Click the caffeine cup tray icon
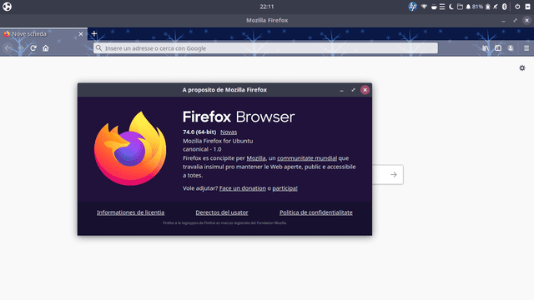The height and width of the screenshot is (300, 534). pos(434,7)
